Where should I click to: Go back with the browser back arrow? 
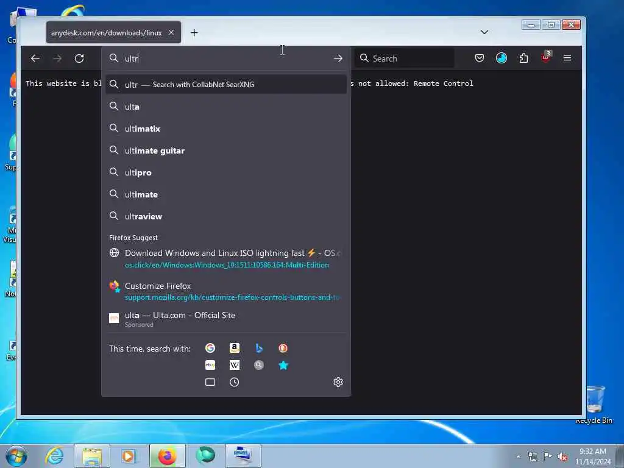[x=35, y=58]
